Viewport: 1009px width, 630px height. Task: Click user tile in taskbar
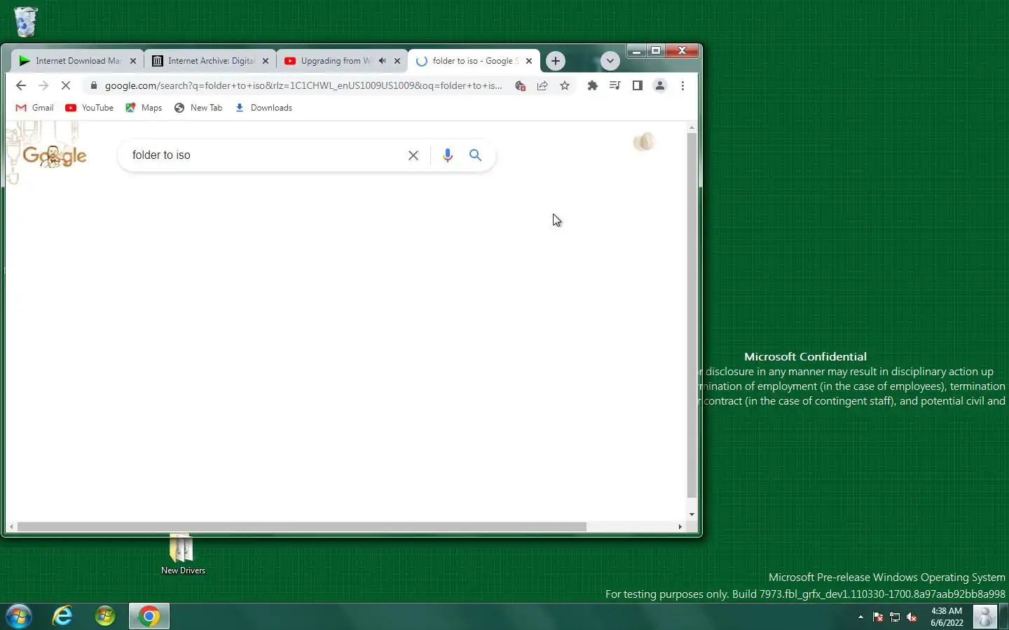[x=984, y=617]
